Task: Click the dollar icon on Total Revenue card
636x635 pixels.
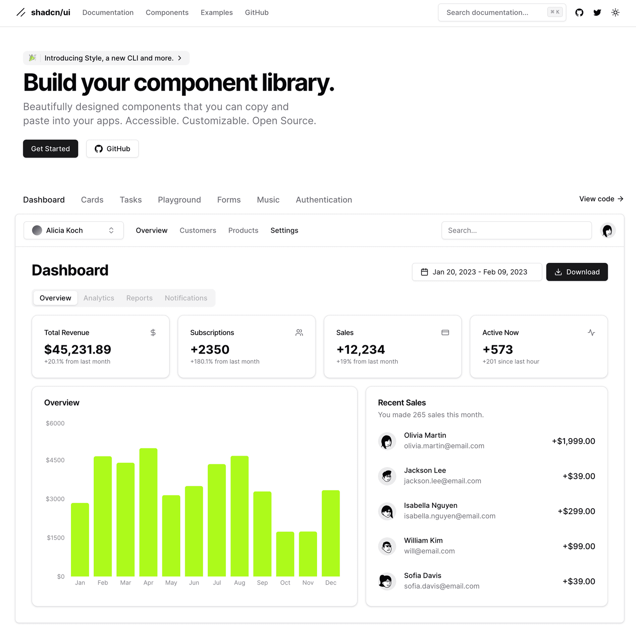Action: pos(153,332)
